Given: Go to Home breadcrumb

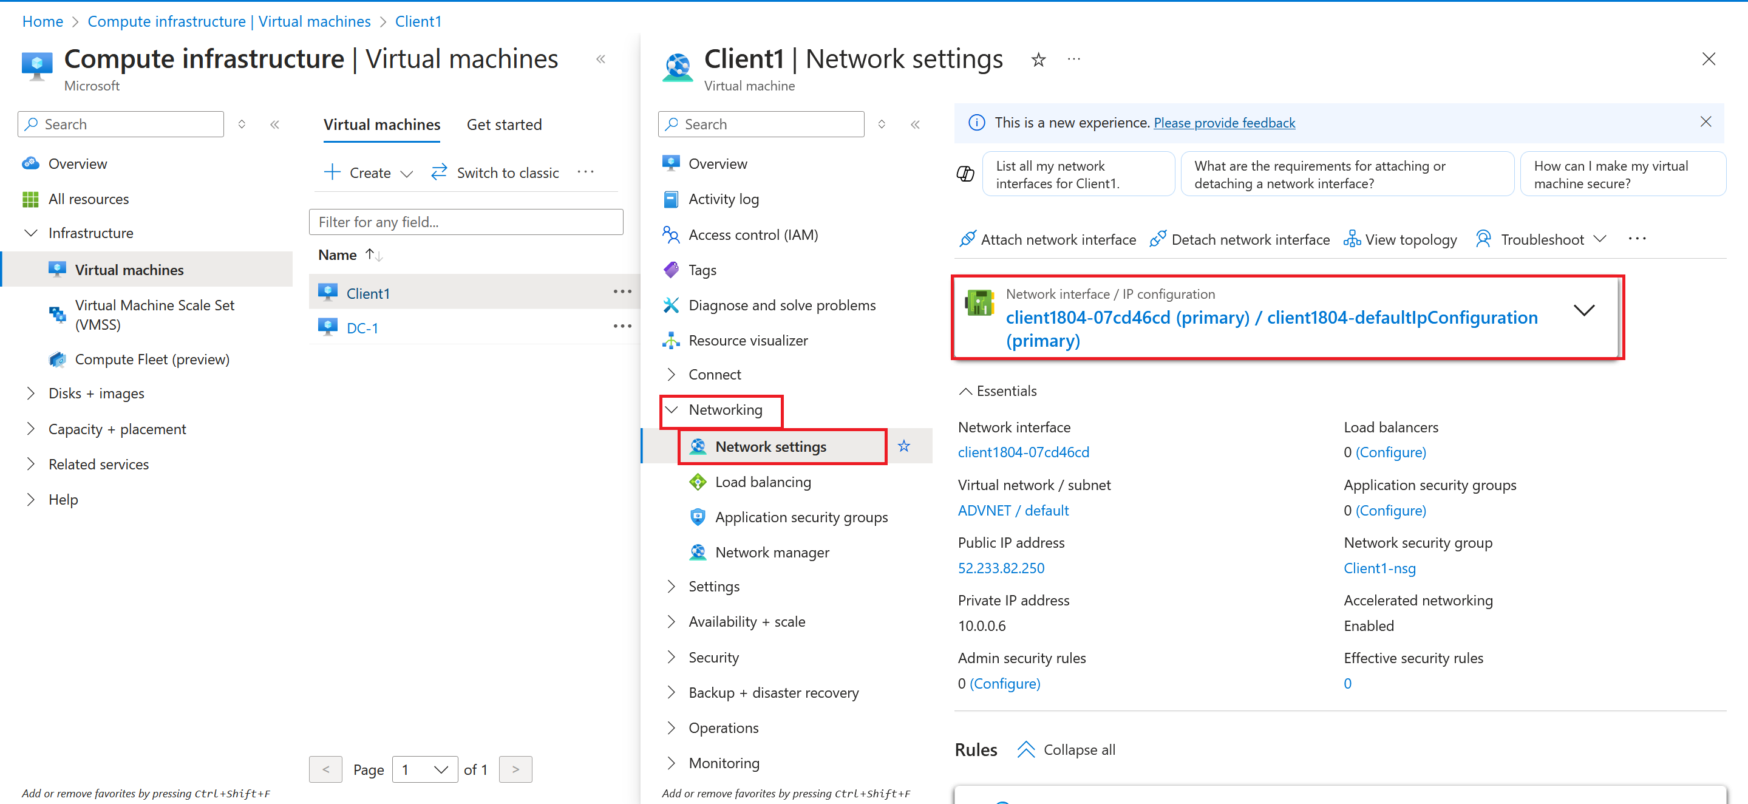Looking at the screenshot, I should (43, 21).
